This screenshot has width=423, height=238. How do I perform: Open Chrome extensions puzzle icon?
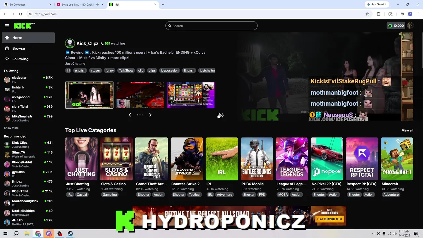coord(379,14)
